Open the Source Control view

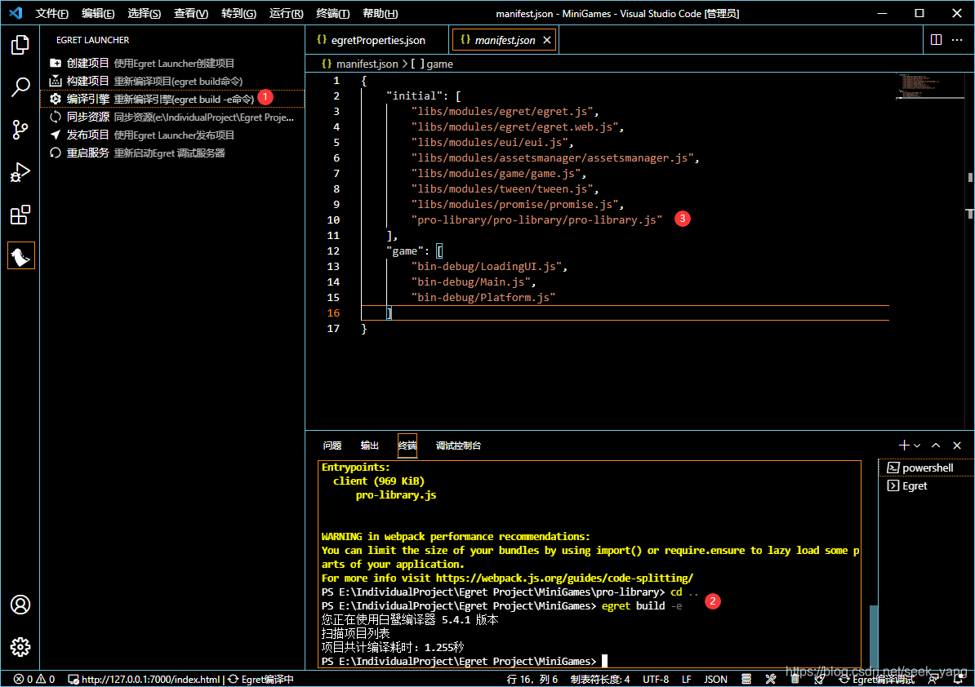(x=20, y=130)
